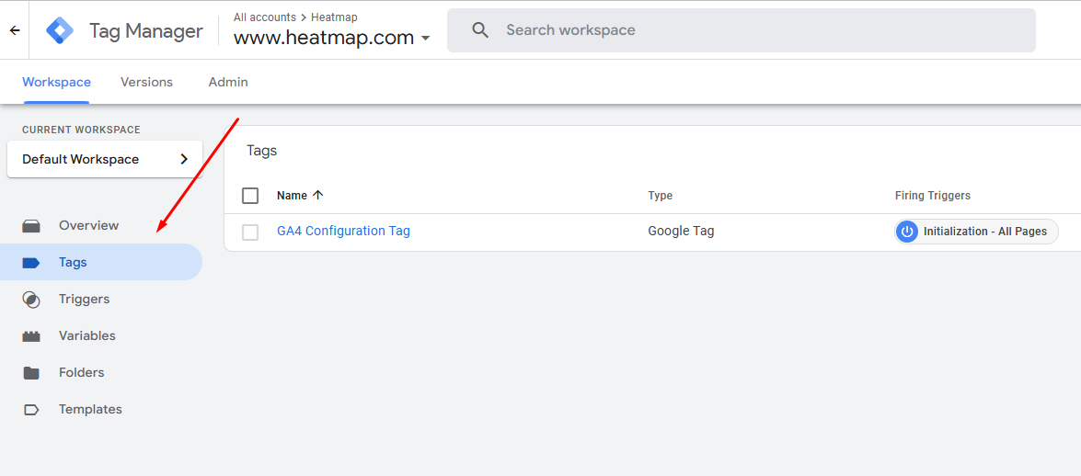This screenshot has width=1081, height=476.
Task: Click the Name column sort arrow
Action: tap(317, 195)
